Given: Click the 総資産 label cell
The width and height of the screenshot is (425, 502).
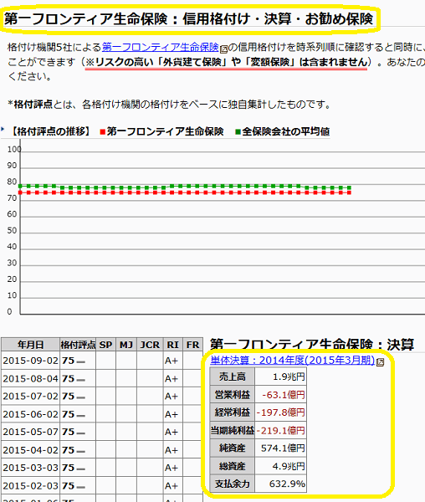Looking at the screenshot, I should 233,466.
